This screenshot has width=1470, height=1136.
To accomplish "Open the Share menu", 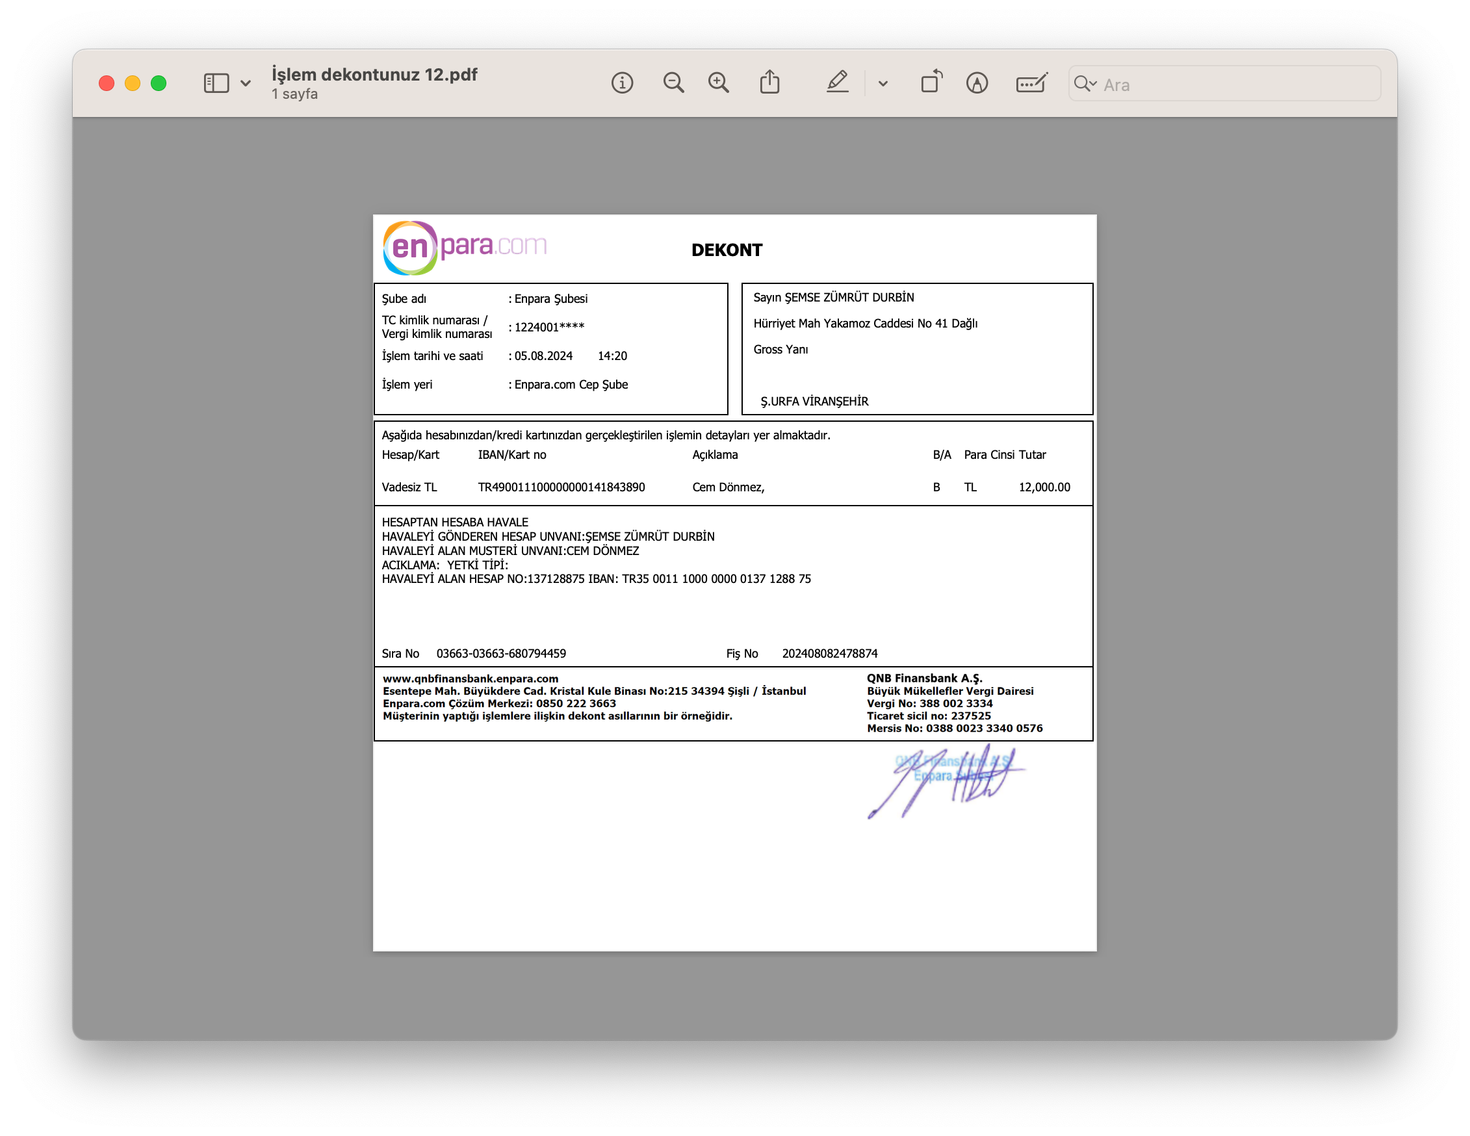I will (769, 83).
